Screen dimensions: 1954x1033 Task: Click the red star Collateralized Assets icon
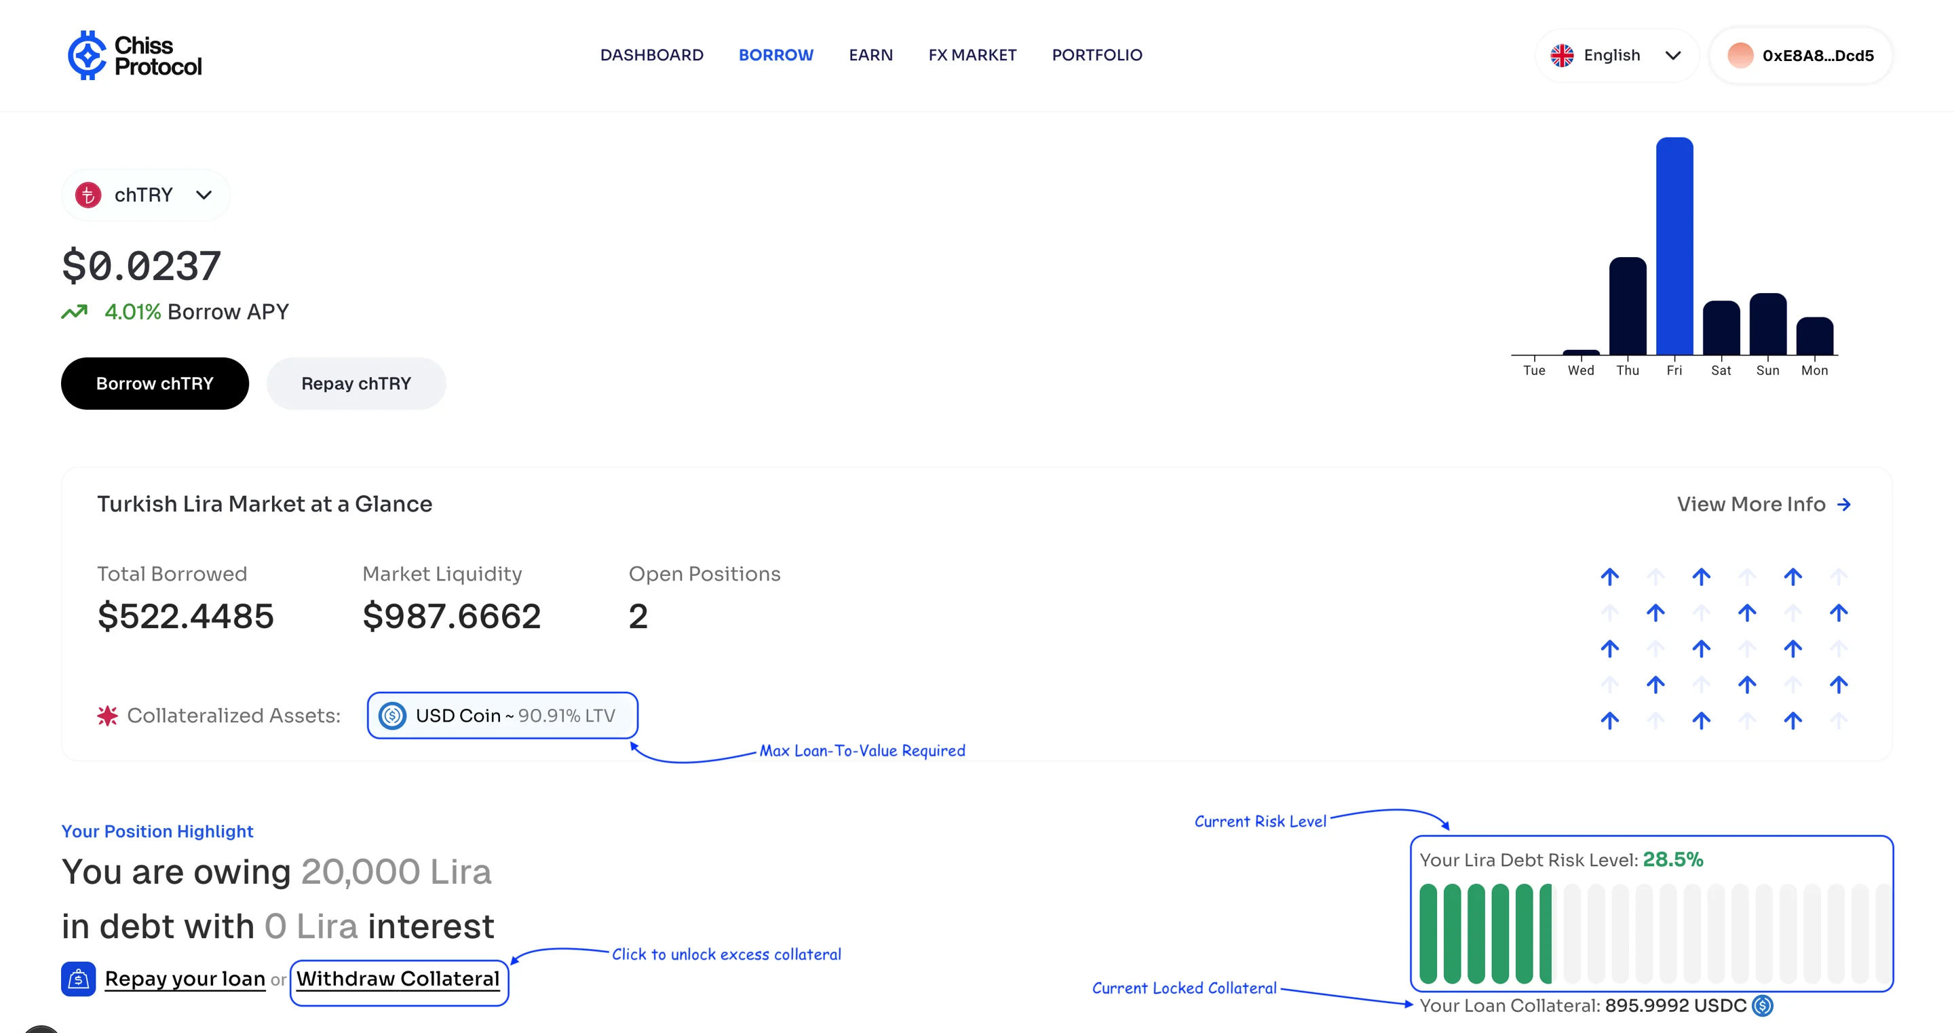click(107, 715)
